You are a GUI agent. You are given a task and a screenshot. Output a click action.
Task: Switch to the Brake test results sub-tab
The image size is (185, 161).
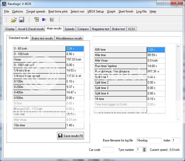click(x=42, y=38)
